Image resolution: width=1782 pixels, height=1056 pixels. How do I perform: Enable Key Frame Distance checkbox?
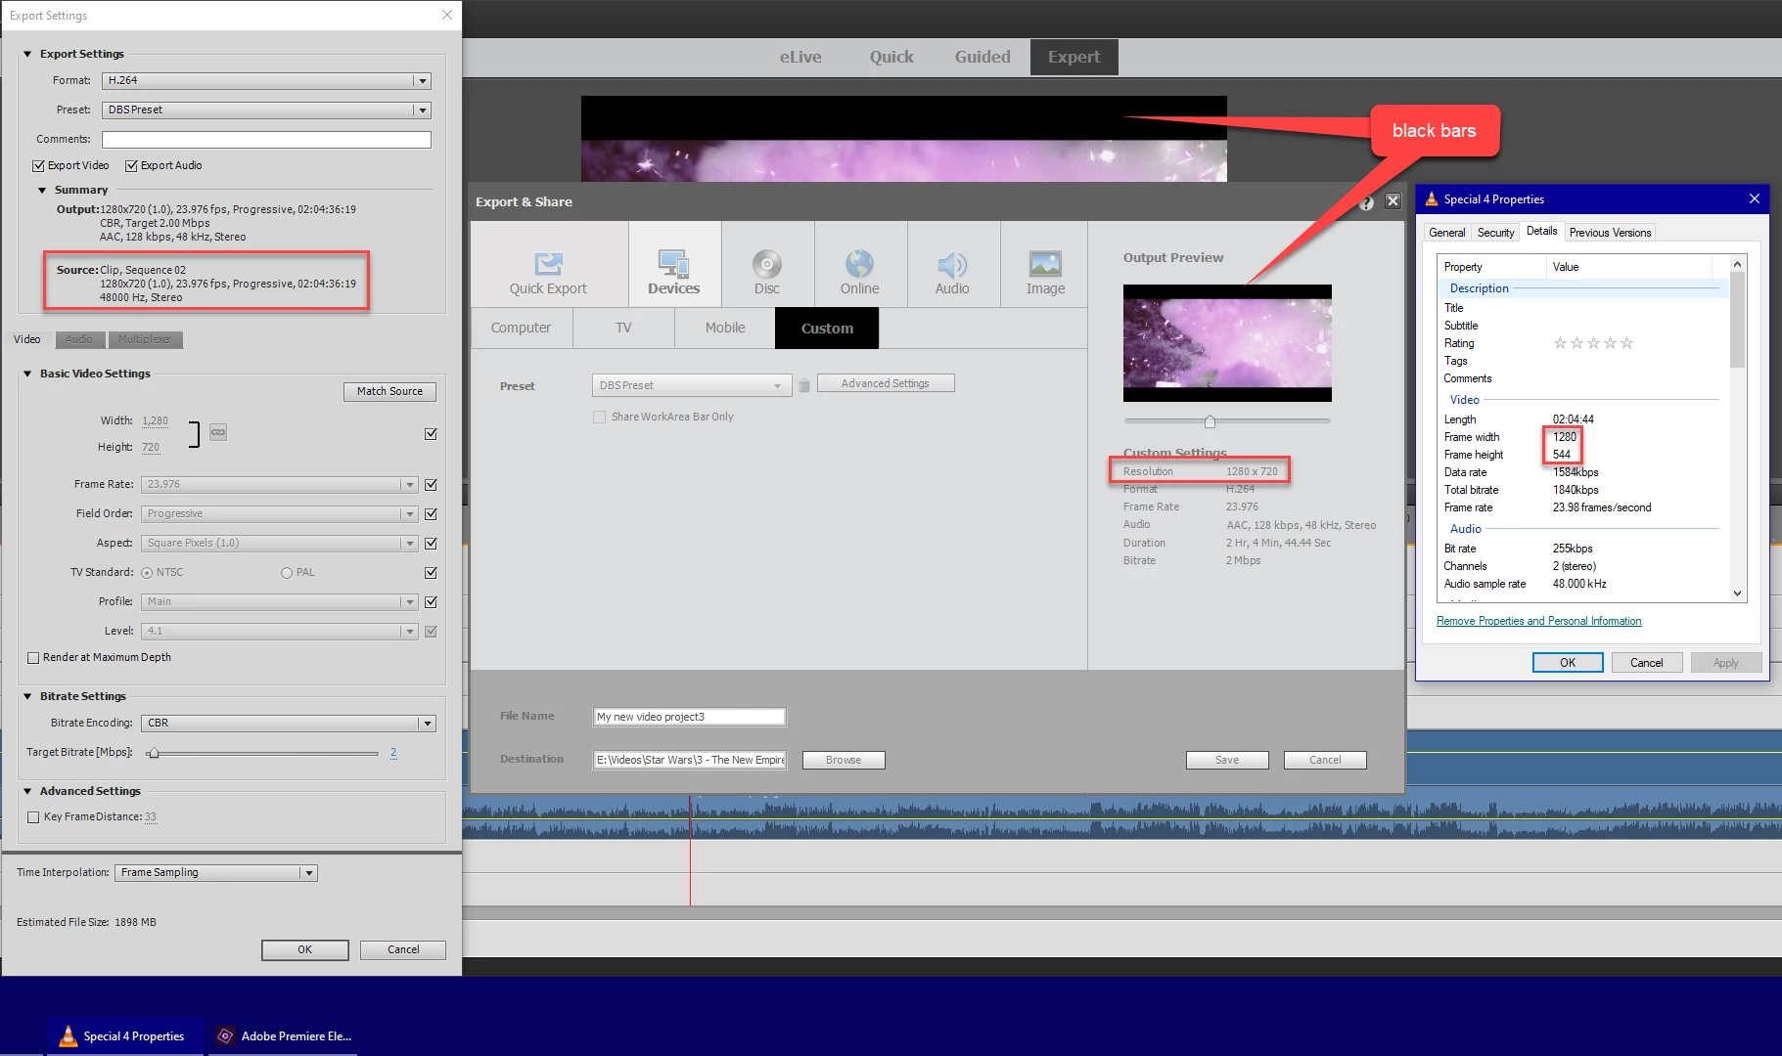pyautogui.click(x=33, y=817)
